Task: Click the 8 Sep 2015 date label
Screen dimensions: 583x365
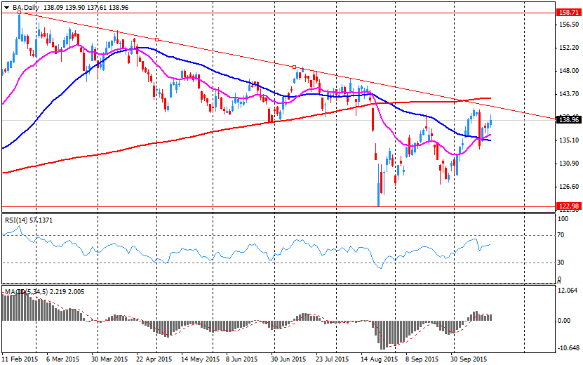Action: pyautogui.click(x=422, y=359)
